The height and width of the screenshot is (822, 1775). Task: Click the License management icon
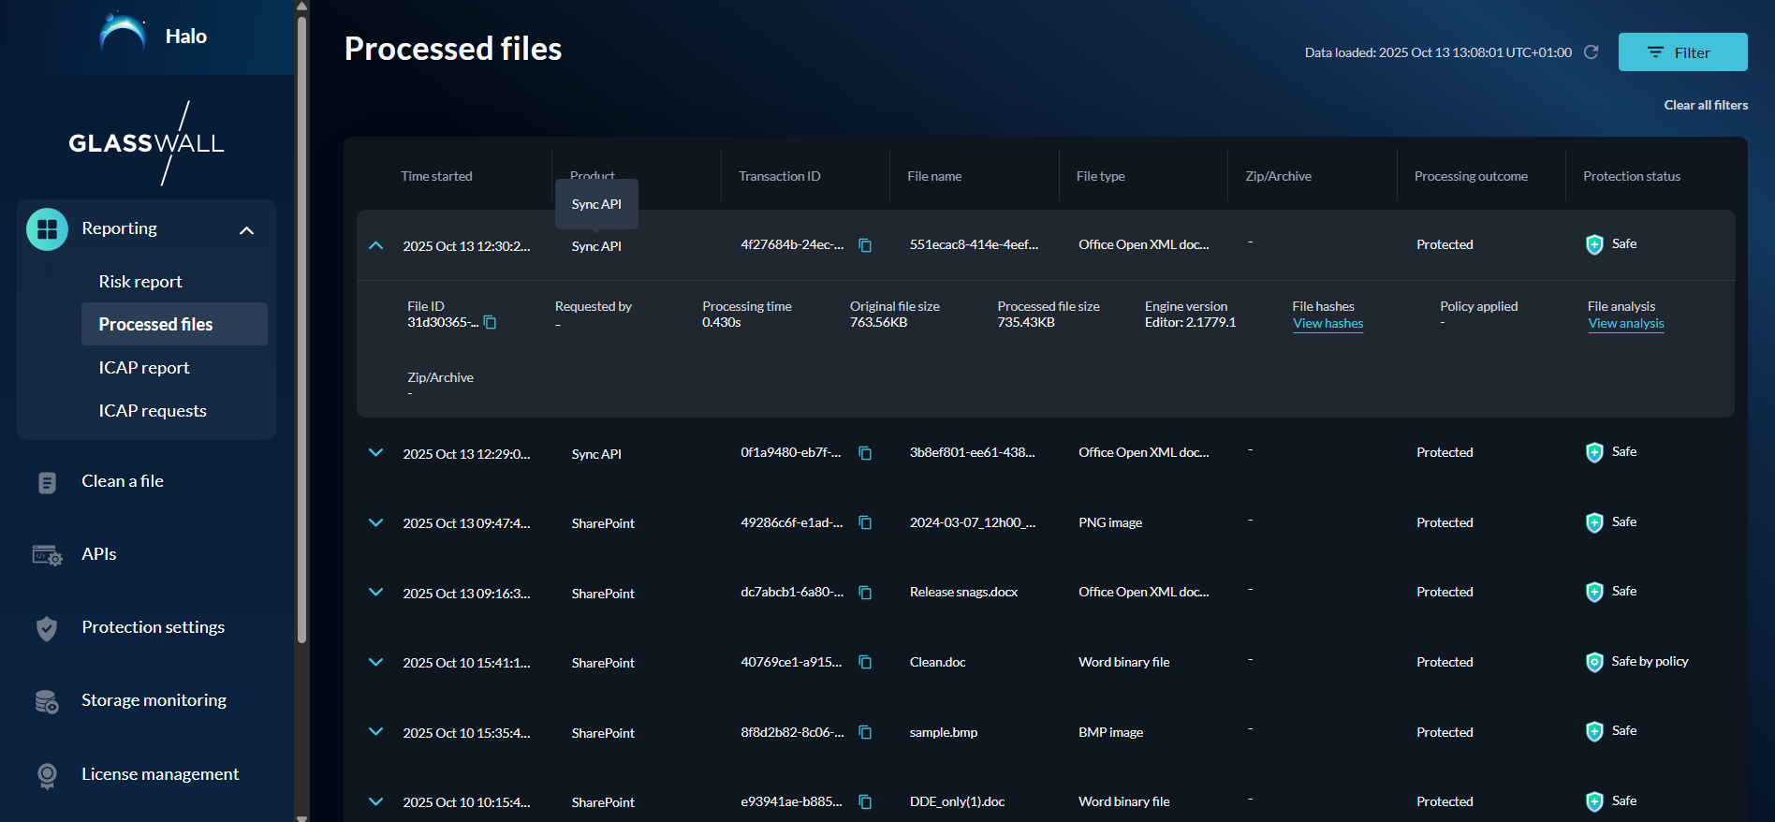click(x=47, y=775)
